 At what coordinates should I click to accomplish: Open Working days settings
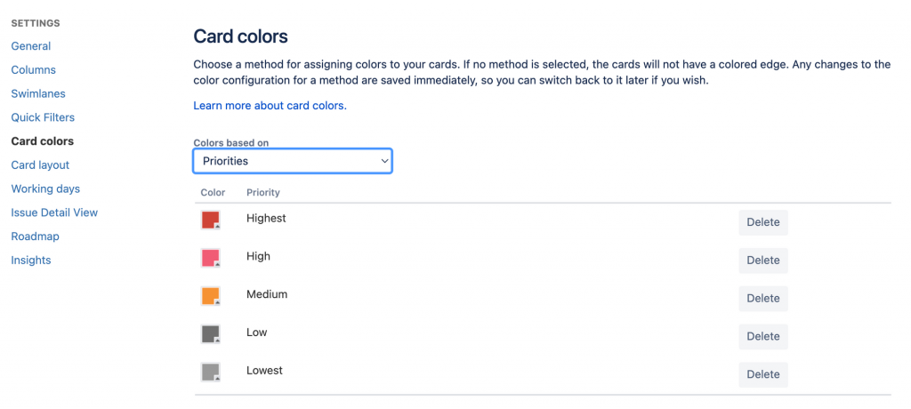pos(45,189)
